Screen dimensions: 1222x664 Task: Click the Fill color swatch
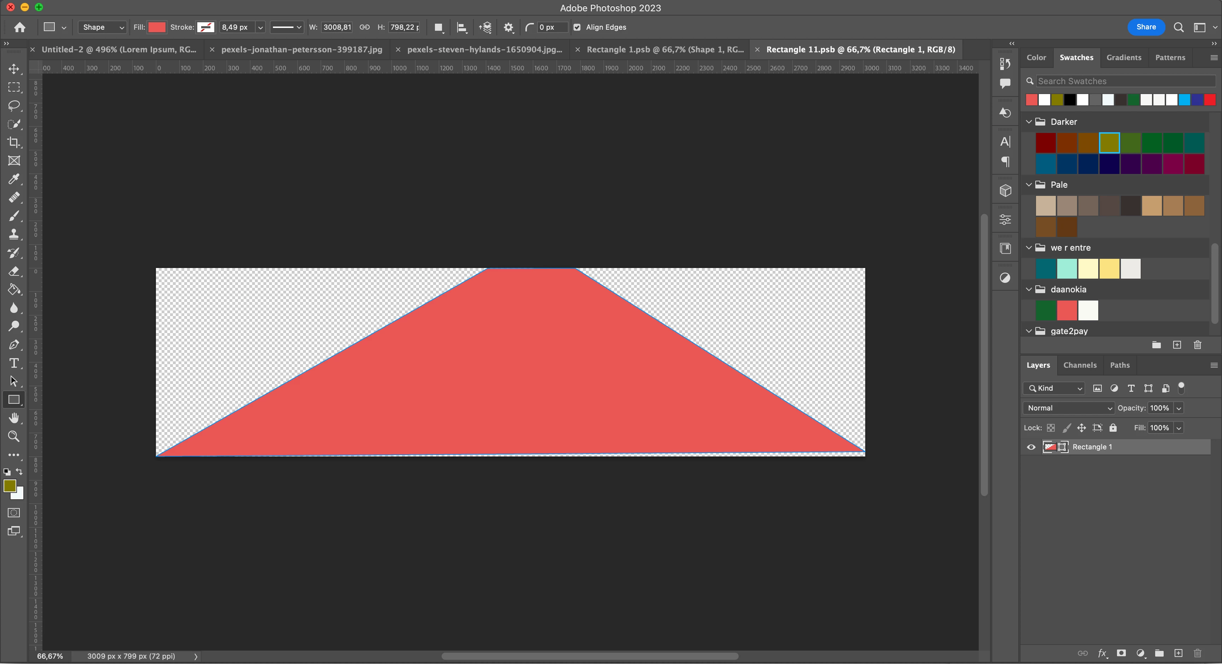[x=157, y=27]
